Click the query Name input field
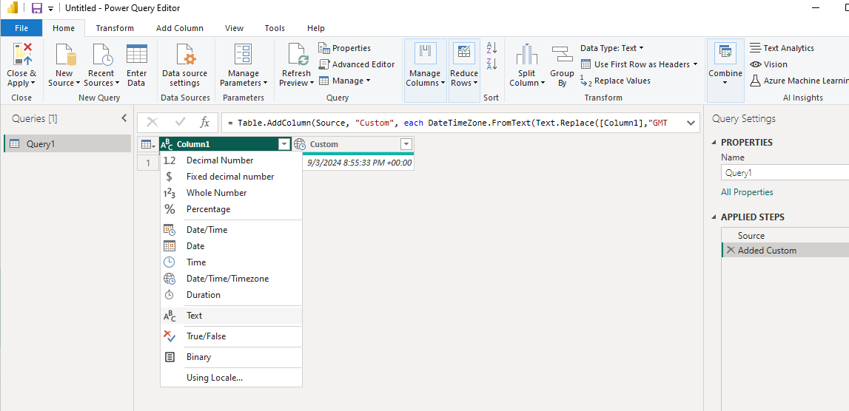Image resolution: width=849 pixels, height=411 pixels. (785, 173)
